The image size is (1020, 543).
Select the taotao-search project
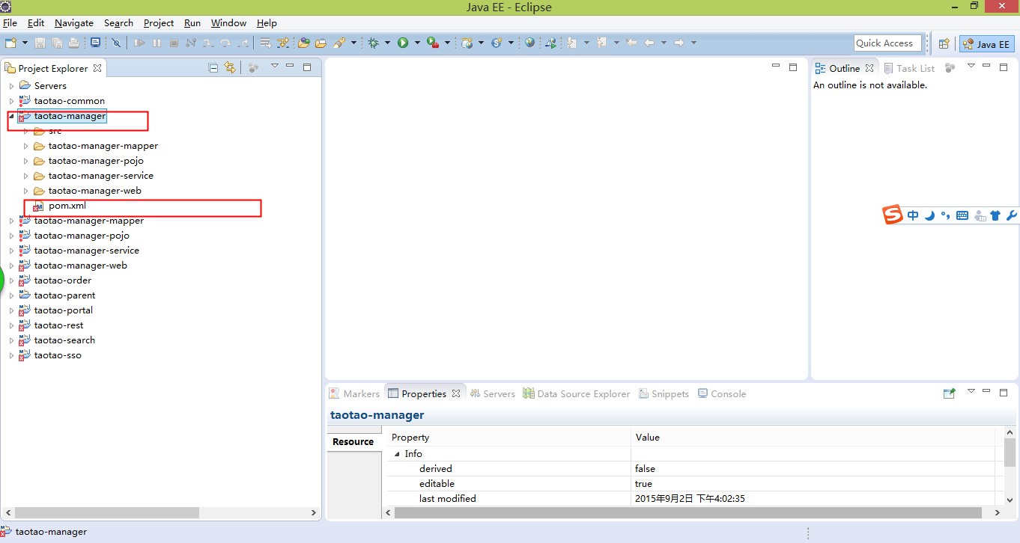(64, 340)
